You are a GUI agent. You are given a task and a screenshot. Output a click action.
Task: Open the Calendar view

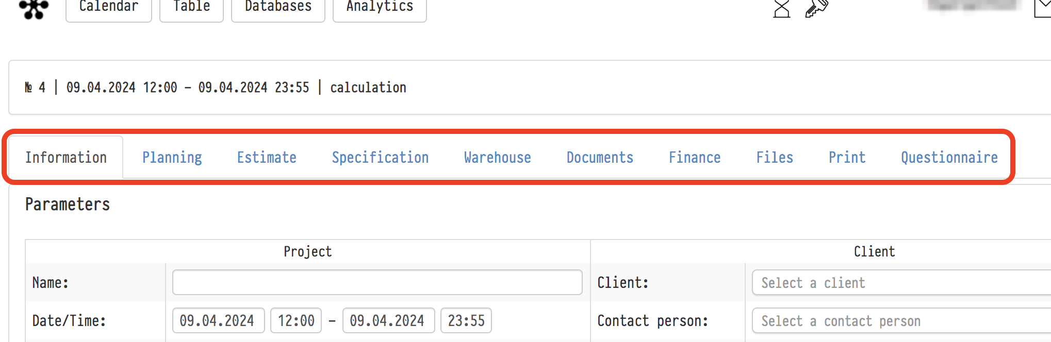(x=109, y=8)
